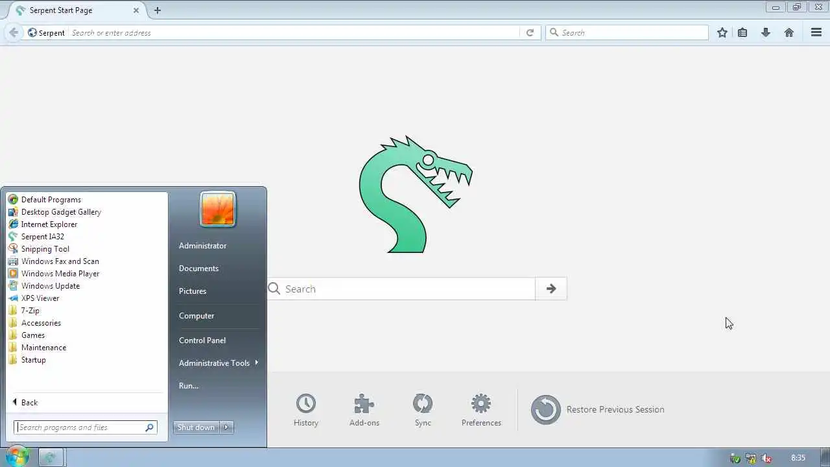Click the green shield tray icon
Screen dimensions: 830x467
pyautogui.click(x=735, y=458)
